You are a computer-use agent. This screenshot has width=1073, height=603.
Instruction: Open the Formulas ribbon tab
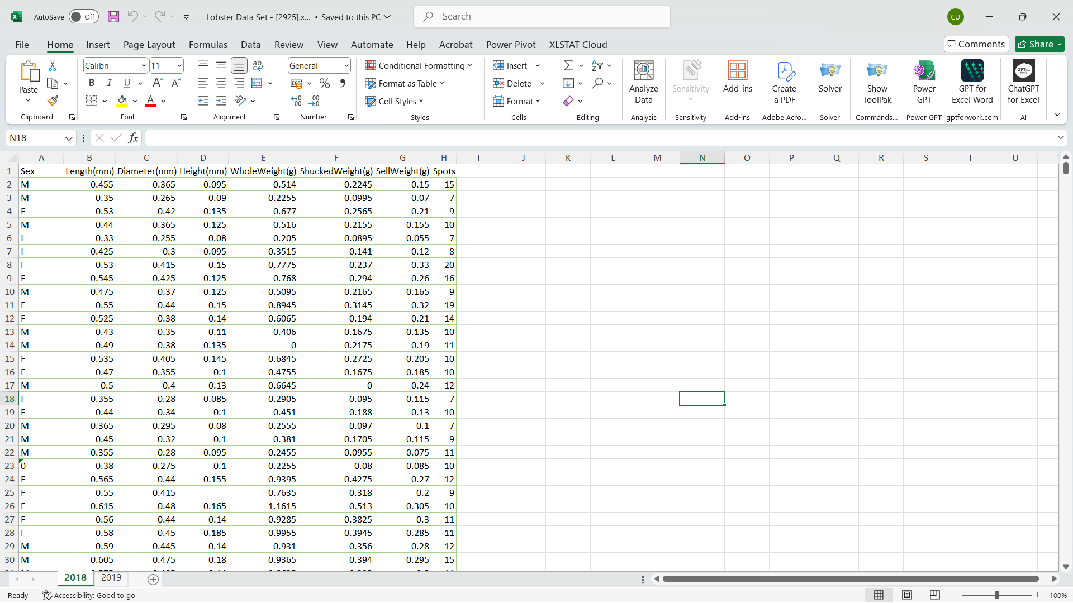coord(208,45)
